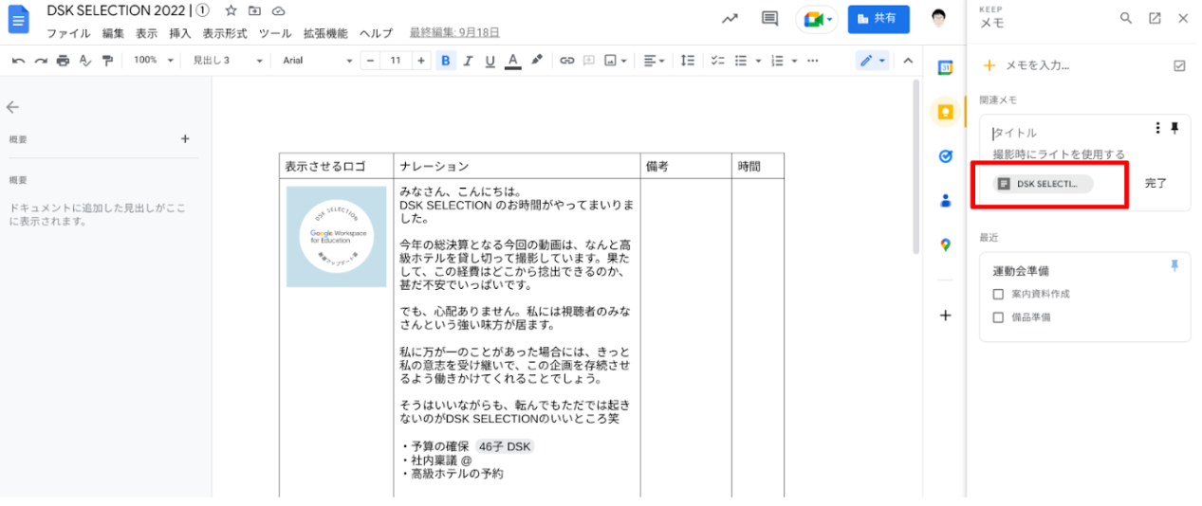Open the paragraph style dropdown 見出し3
The image size is (1202, 506).
coord(228,61)
